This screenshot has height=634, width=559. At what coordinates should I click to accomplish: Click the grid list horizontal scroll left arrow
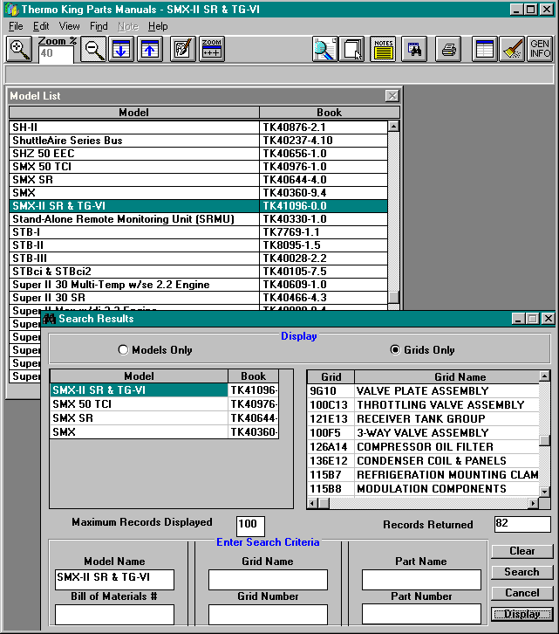312,503
